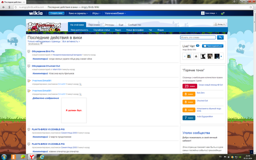Open the Sub Zero hot spot link
Viewport: 256px width, 160px height.
200,93
